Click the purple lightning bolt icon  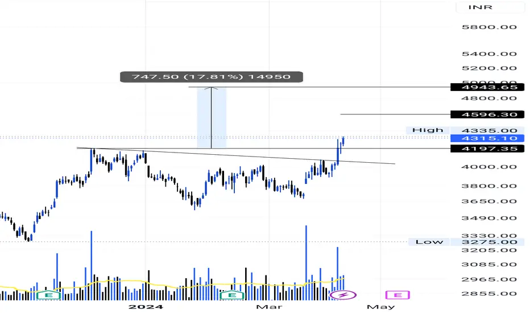(343, 295)
